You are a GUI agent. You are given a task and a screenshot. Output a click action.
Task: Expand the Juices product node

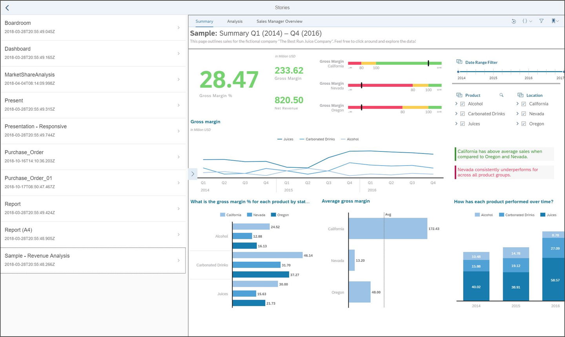(456, 123)
